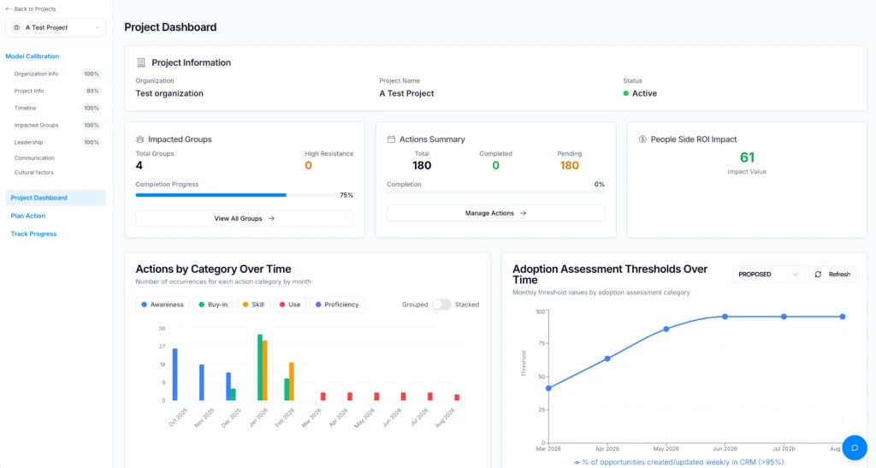The width and height of the screenshot is (876, 468).
Task: Toggle the Grouped/Stacked chart switch
Action: (x=441, y=305)
